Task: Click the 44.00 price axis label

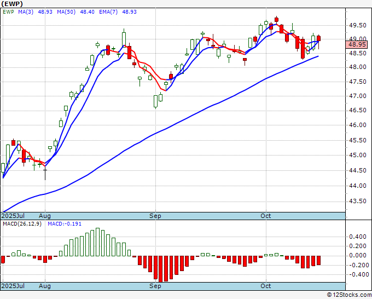Action: click(358, 186)
